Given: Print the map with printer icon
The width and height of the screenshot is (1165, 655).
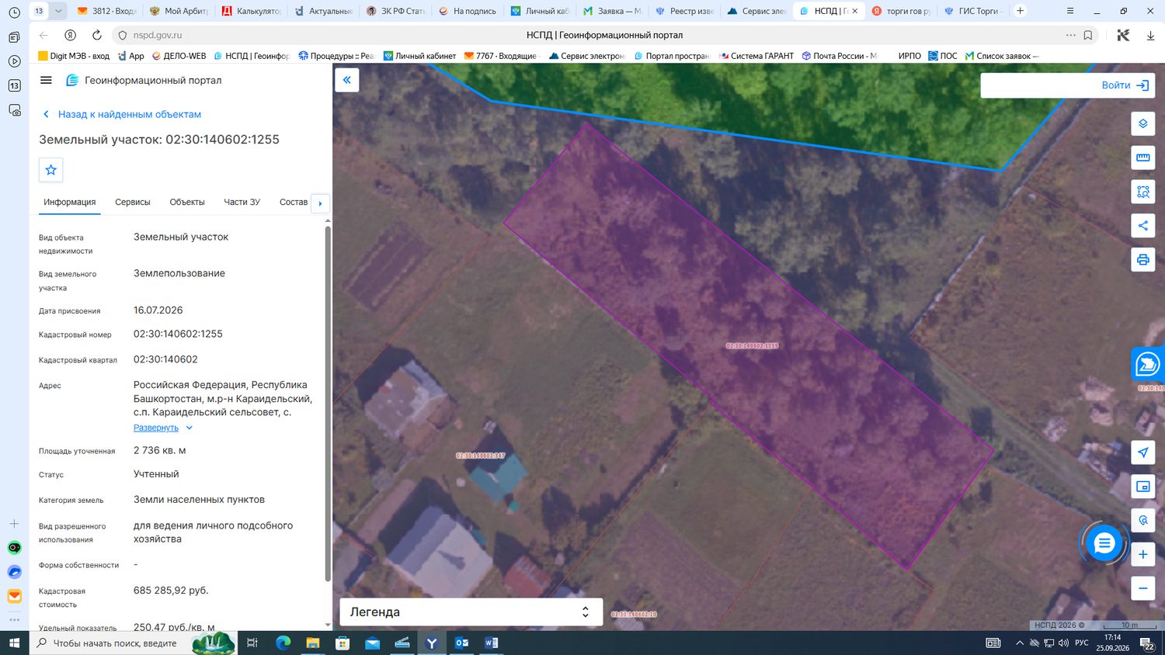Looking at the screenshot, I should tap(1142, 260).
